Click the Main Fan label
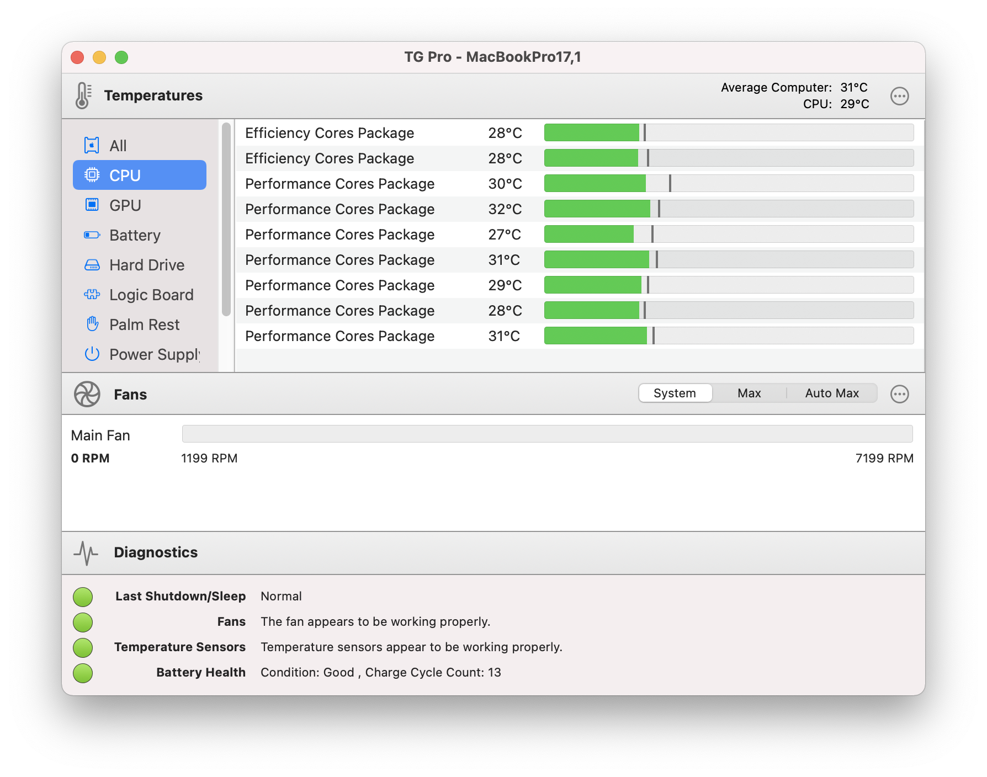The width and height of the screenshot is (987, 777). 100,435
